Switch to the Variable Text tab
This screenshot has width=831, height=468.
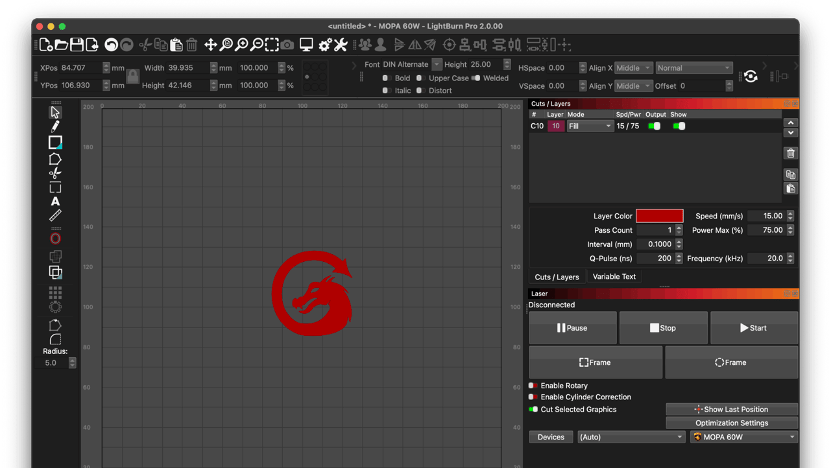(614, 276)
